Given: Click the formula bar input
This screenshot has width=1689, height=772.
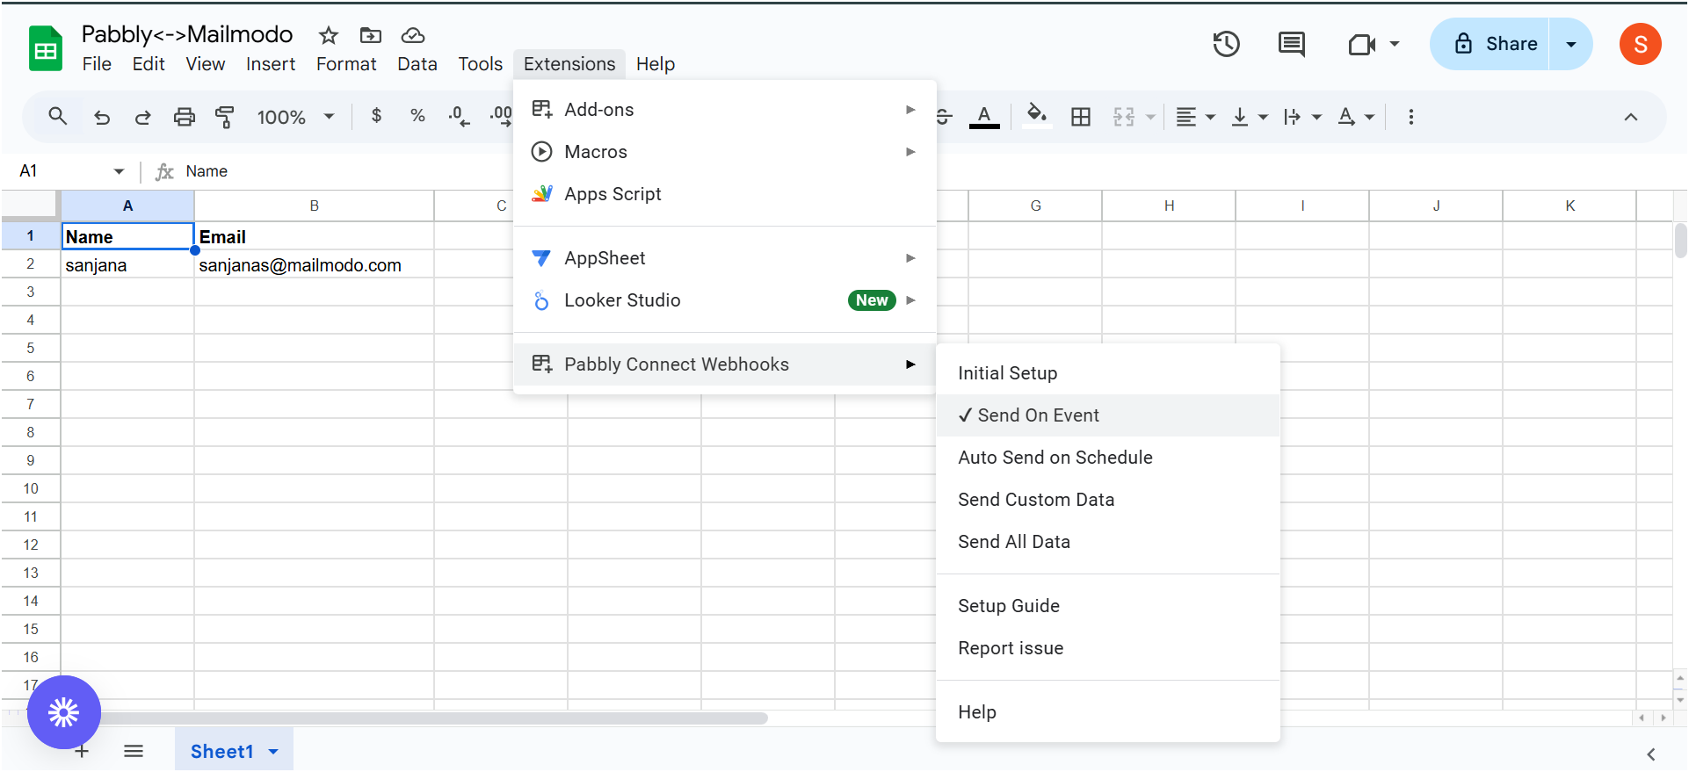Looking at the screenshot, I should coord(931,171).
